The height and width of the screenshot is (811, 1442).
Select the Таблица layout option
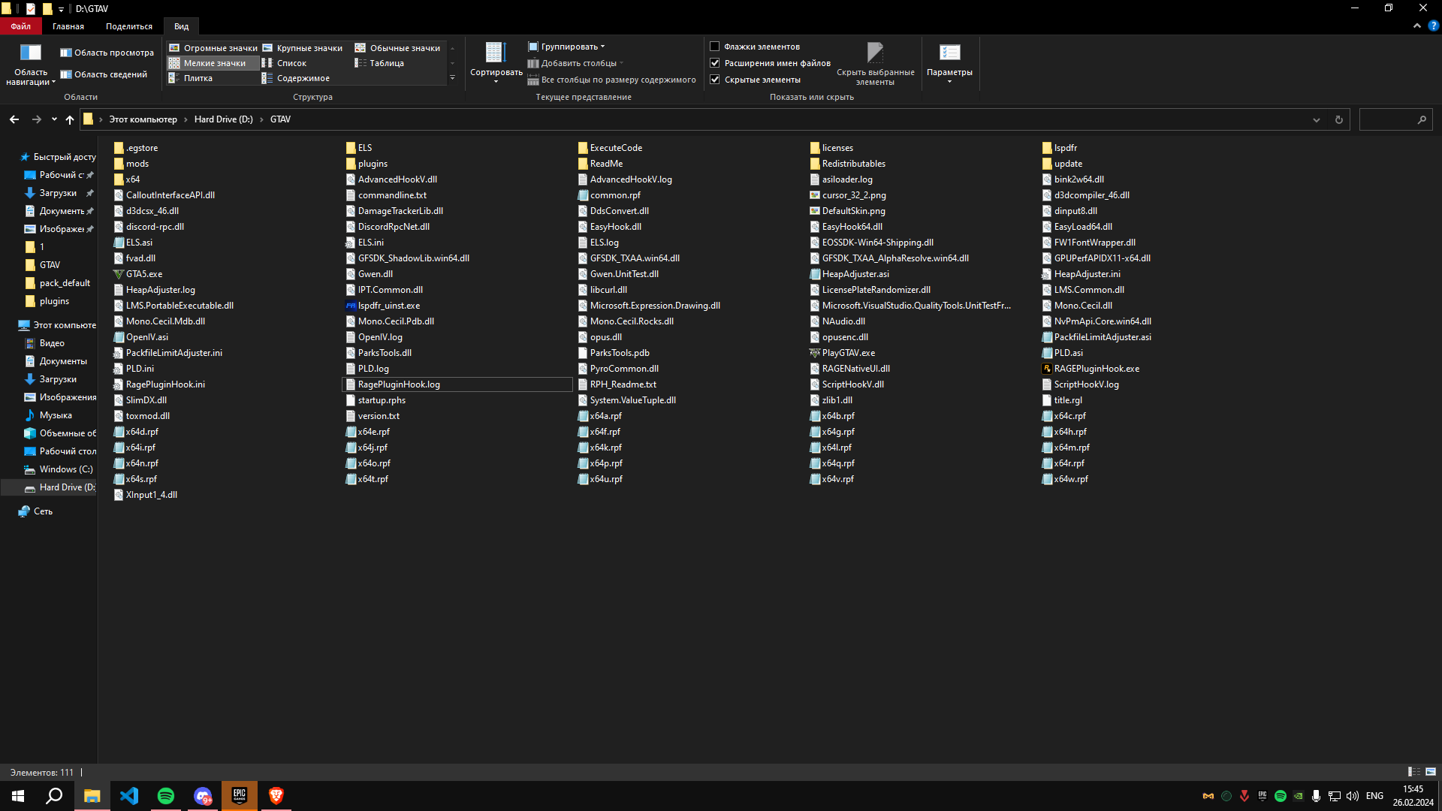pos(386,63)
